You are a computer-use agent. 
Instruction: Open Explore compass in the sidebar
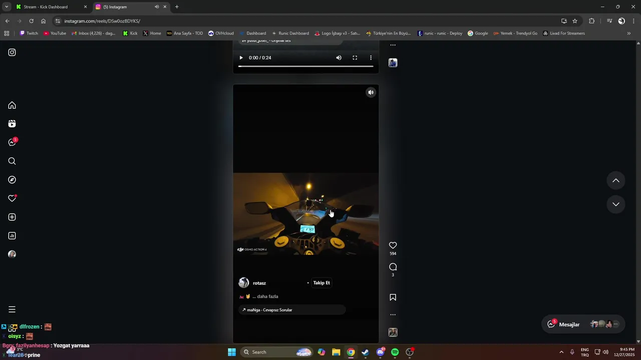pyautogui.click(x=12, y=180)
